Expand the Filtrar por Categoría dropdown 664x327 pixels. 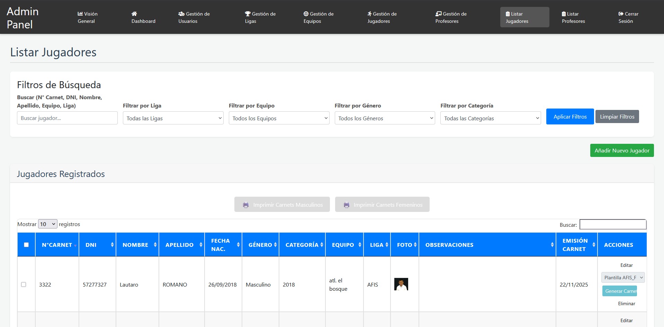coord(490,118)
